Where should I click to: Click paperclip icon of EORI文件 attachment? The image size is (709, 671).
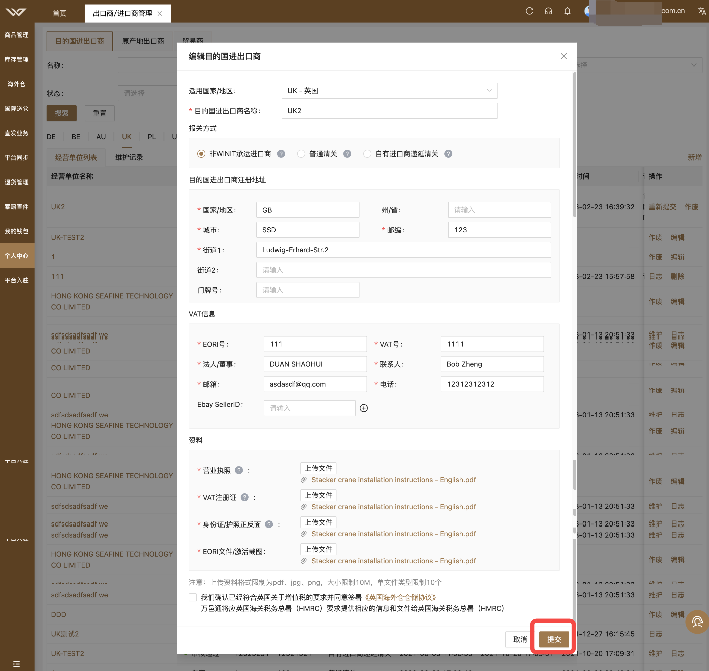point(304,561)
